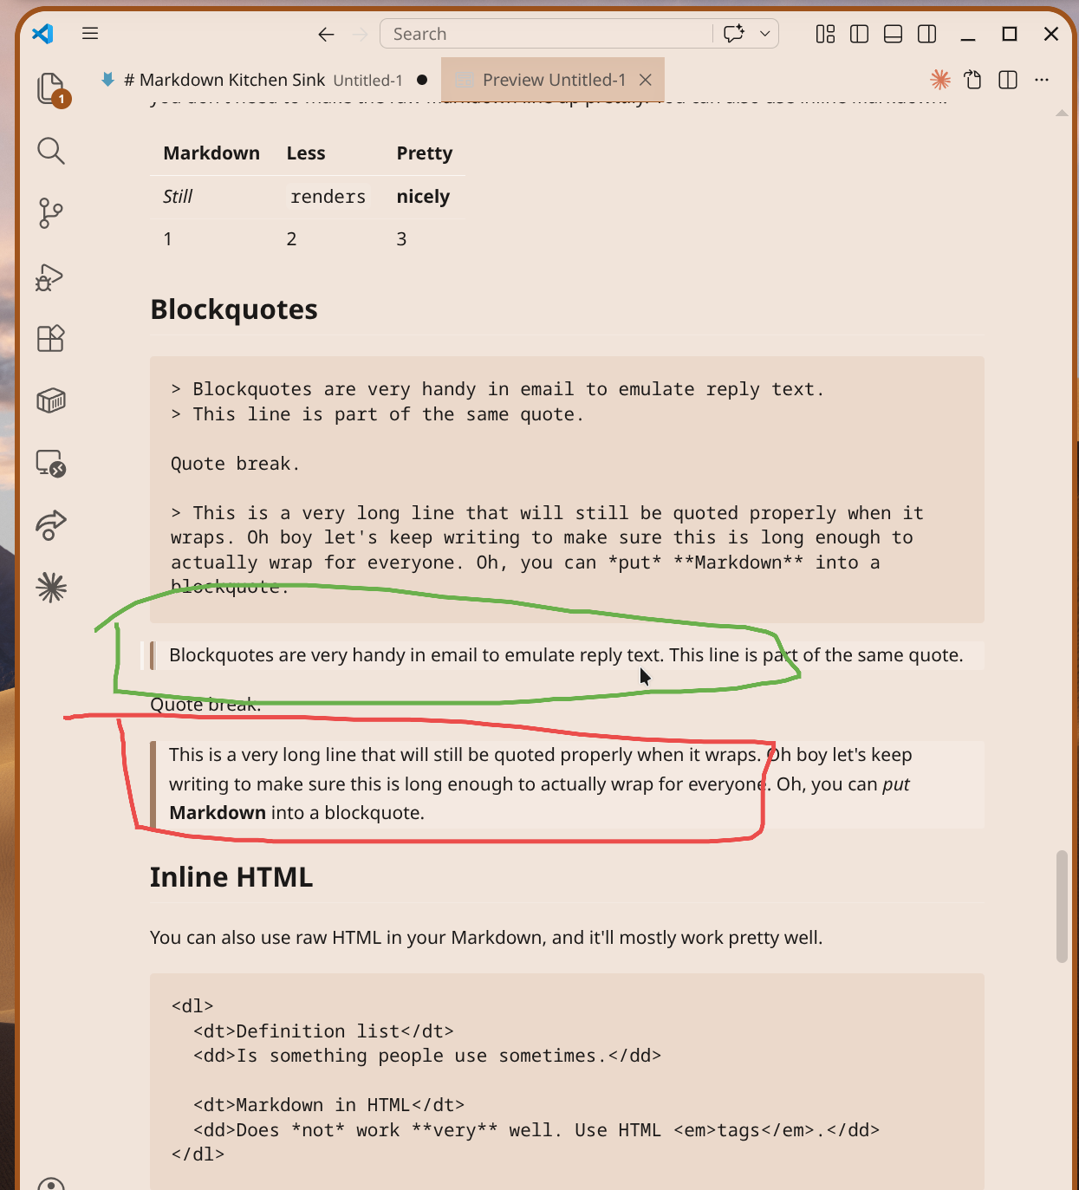Click the 'nicely' bold table cell
This screenshot has width=1079, height=1190.
click(x=423, y=197)
